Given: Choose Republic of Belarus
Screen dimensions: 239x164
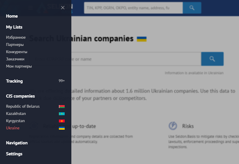Looking at the screenshot, I should [x=23, y=106].
